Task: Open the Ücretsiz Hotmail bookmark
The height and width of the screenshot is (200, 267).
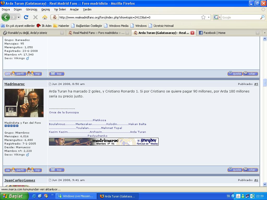Action: [161, 26]
